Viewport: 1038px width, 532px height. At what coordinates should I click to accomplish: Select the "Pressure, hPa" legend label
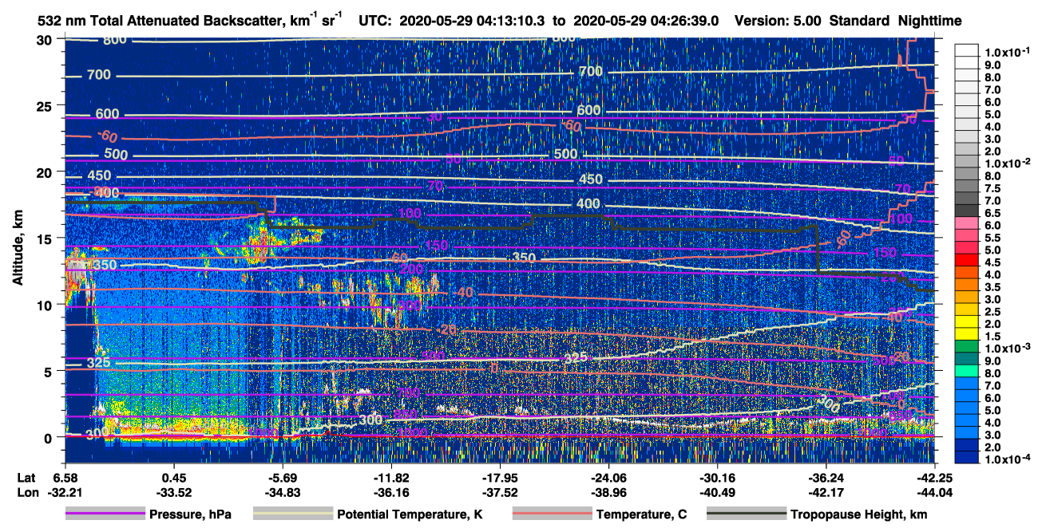[x=190, y=515]
